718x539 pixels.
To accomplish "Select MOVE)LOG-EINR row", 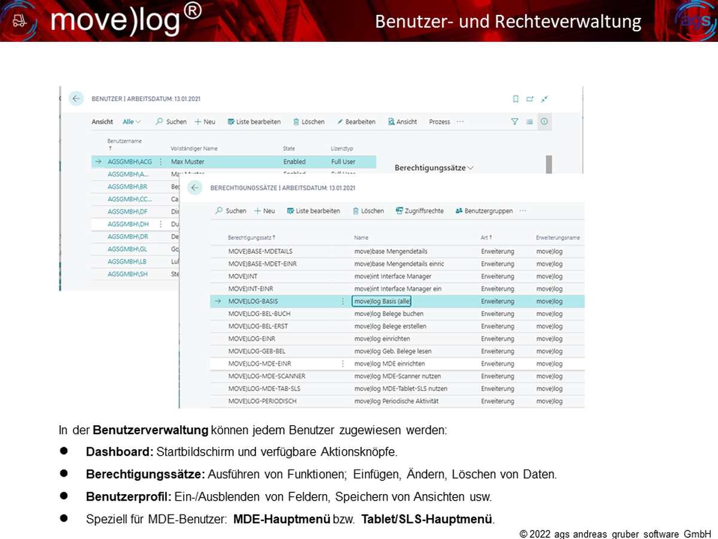I will [x=397, y=338].
